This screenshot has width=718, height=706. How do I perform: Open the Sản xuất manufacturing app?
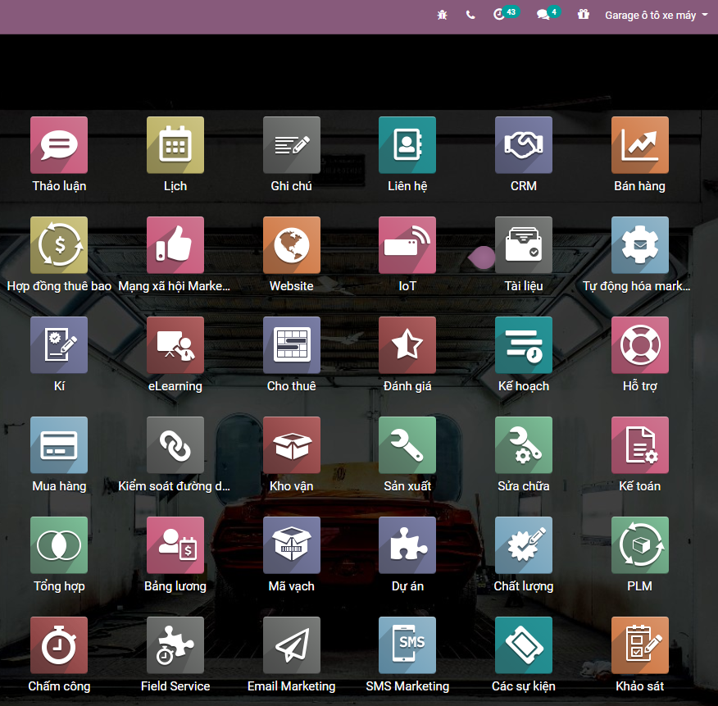[x=407, y=445]
